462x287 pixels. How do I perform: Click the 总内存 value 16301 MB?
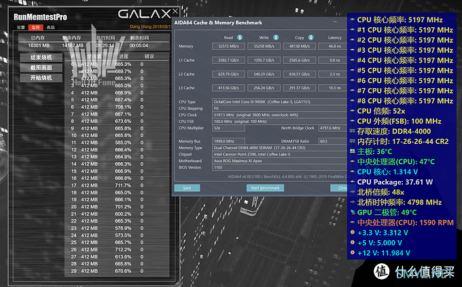[x=39, y=45]
